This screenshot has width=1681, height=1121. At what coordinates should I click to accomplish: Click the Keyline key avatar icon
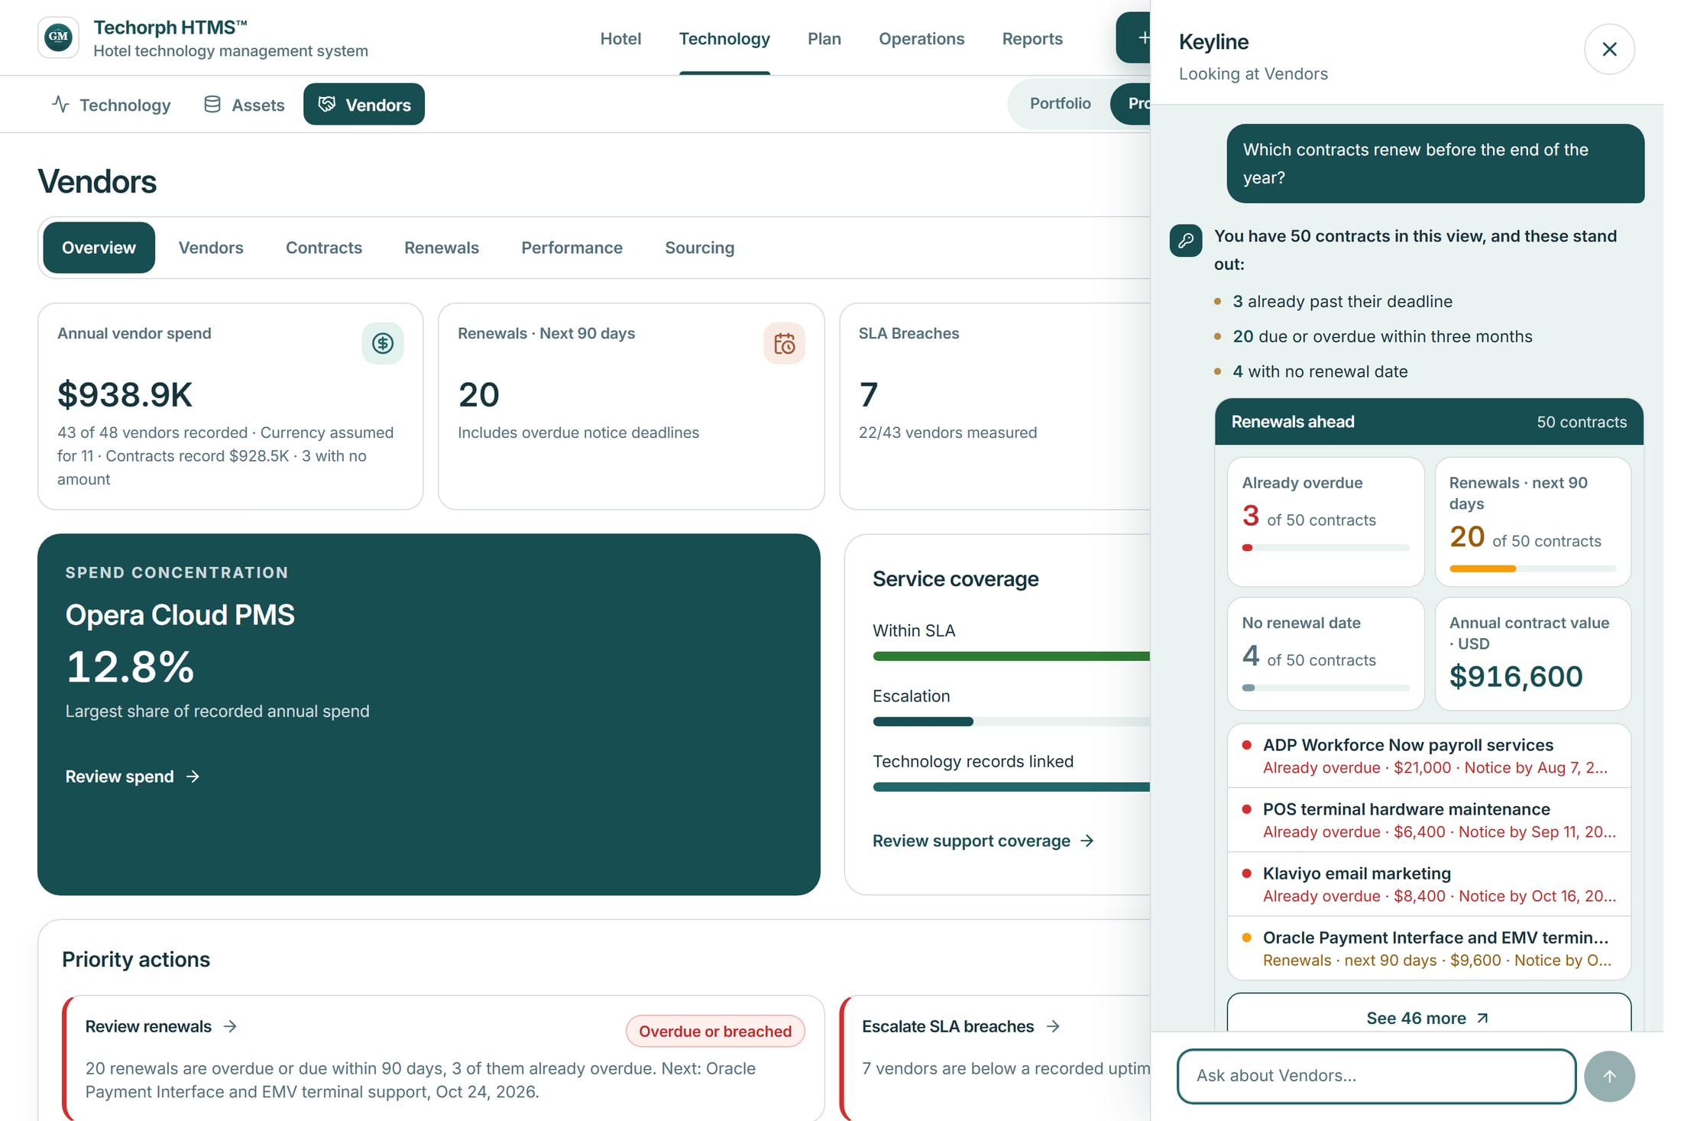tap(1186, 241)
